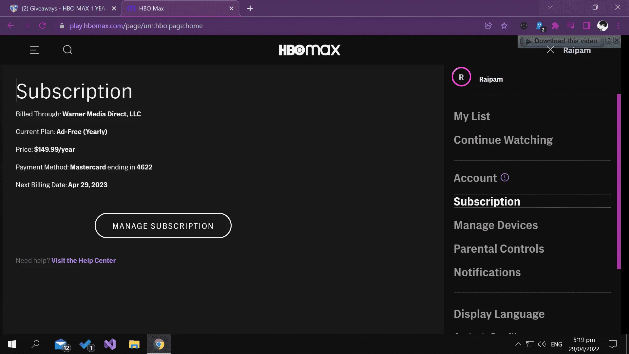Screen dimensions: 629x354
Task: Bookmark this page with the star icon
Action: (504, 26)
